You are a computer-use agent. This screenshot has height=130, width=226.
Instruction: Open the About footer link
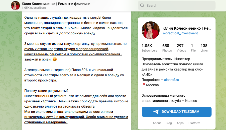tap(157, 123)
